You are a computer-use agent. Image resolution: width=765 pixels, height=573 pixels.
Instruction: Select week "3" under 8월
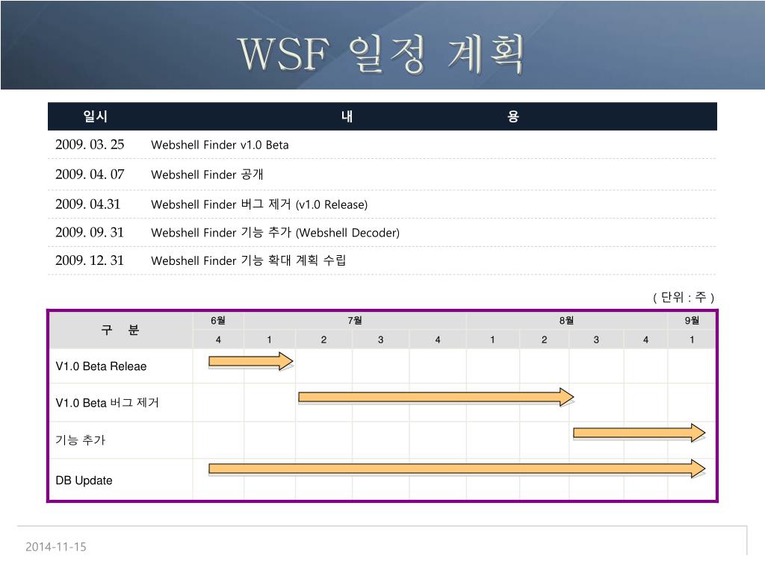[596, 339]
